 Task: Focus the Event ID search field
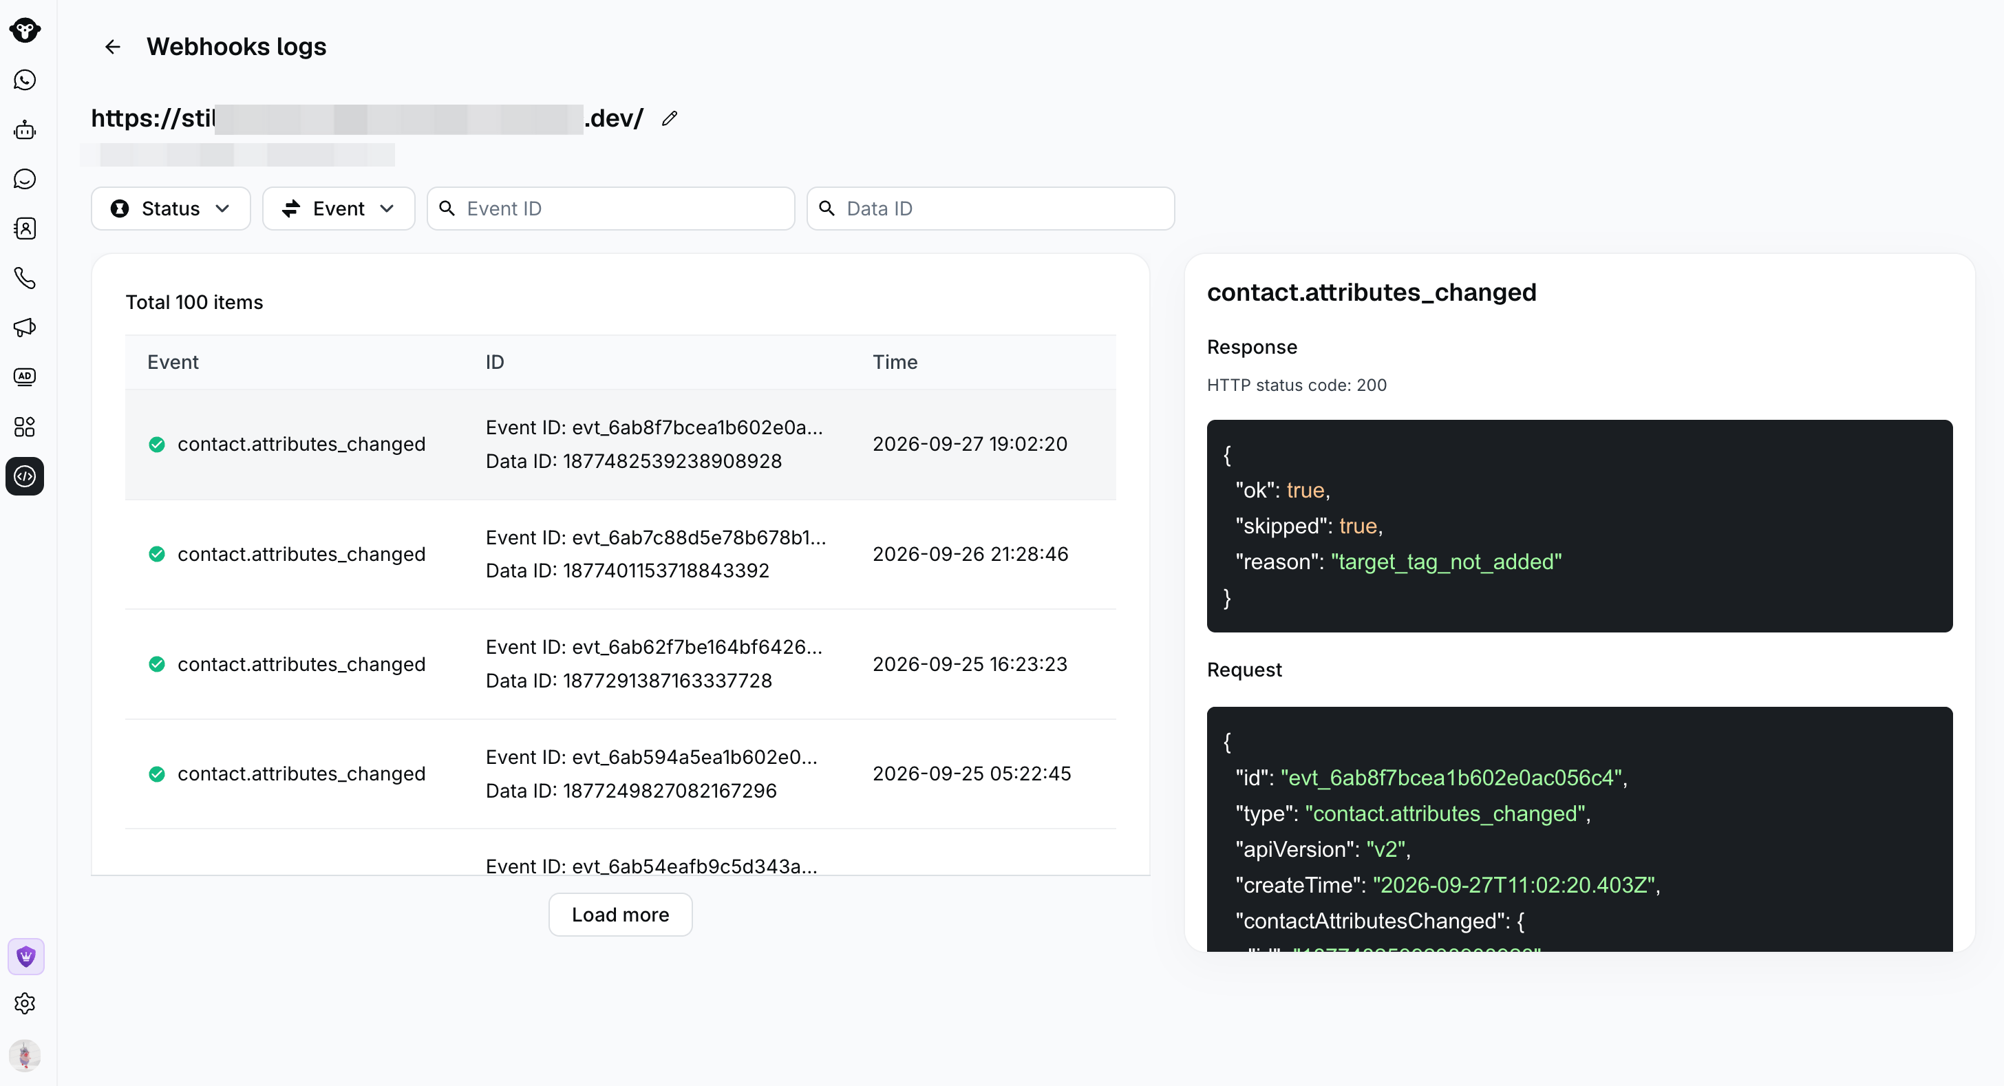tap(610, 209)
